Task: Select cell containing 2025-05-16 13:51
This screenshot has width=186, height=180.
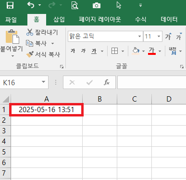Action: pyautogui.click(x=47, y=110)
